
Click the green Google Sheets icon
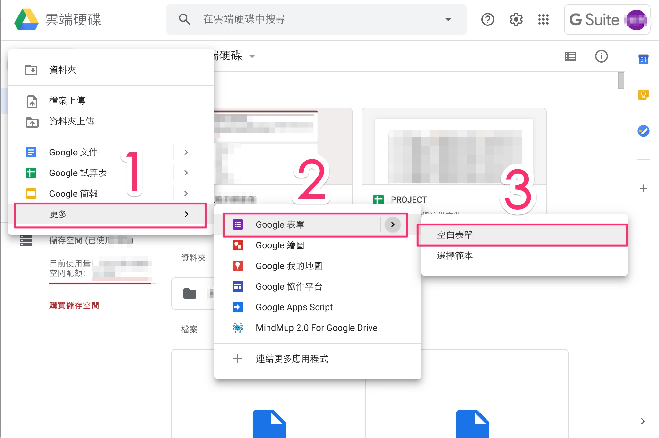(x=31, y=173)
